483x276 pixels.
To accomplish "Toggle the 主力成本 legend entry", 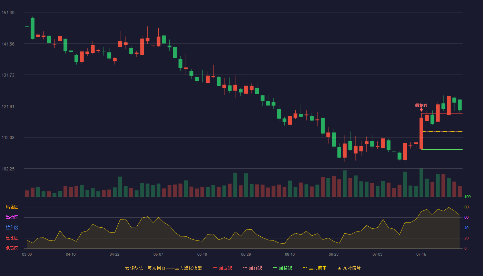I will 315,268.
